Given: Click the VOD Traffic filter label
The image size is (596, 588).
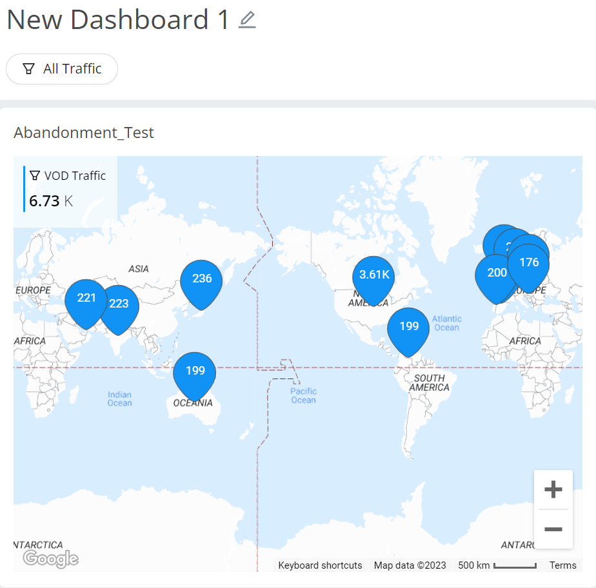Looking at the screenshot, I should pyautogui.click(x=74, y=176).
